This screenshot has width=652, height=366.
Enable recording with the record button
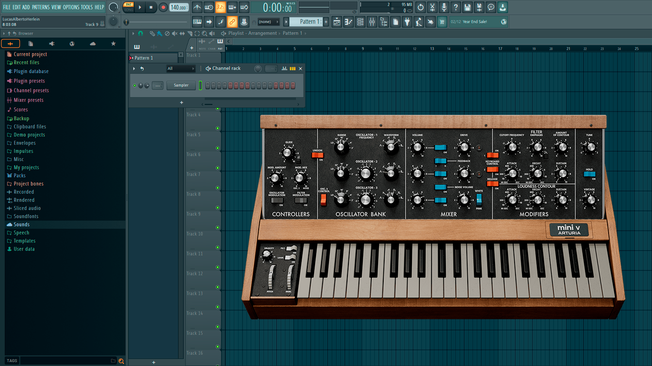point(163,7)
